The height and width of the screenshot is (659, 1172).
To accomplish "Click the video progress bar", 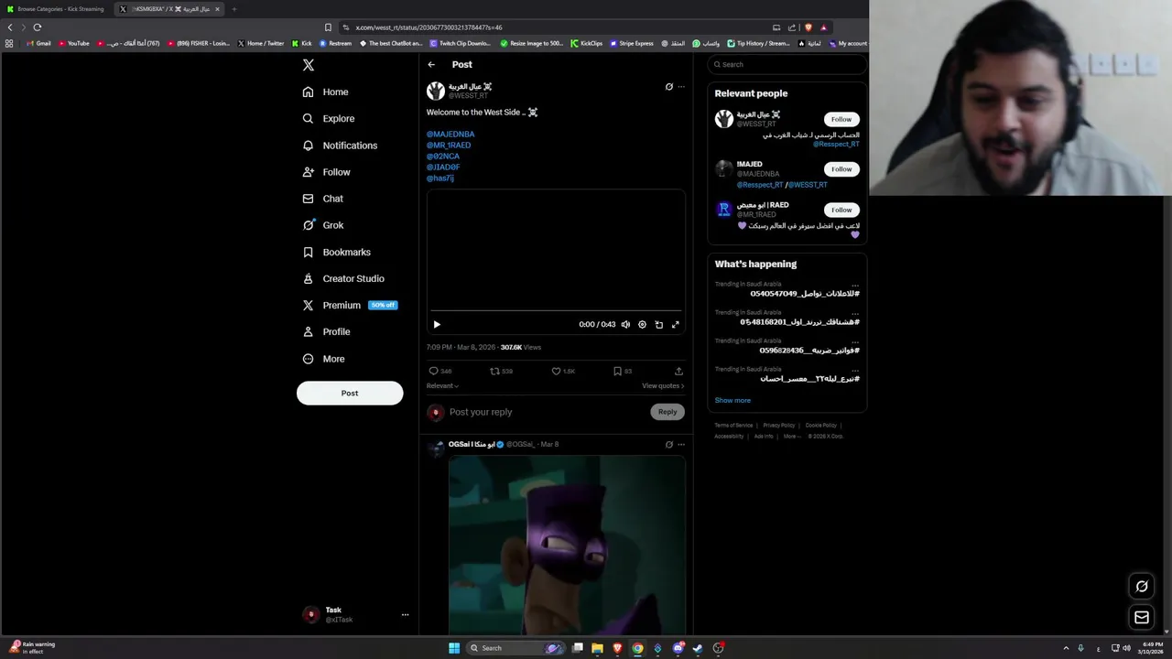I will (556, 311).
